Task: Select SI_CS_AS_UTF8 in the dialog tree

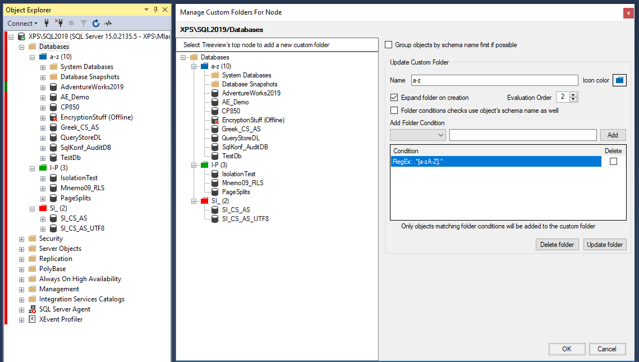Action: (x=245, y=218)
